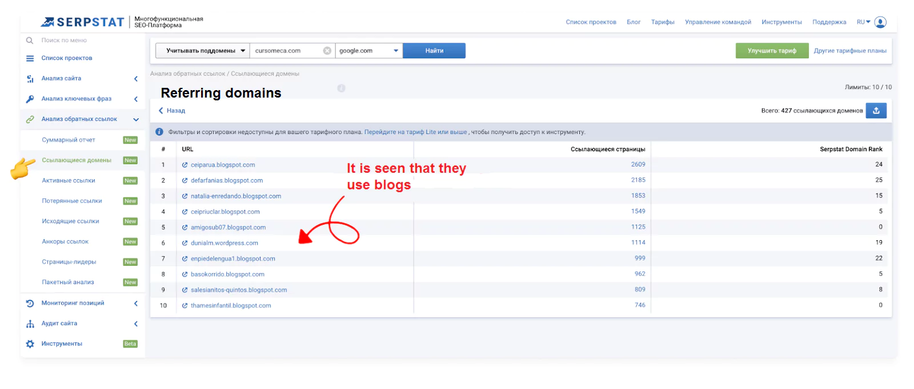Click the Serpstat Domain Rank column header

(851, 149)
